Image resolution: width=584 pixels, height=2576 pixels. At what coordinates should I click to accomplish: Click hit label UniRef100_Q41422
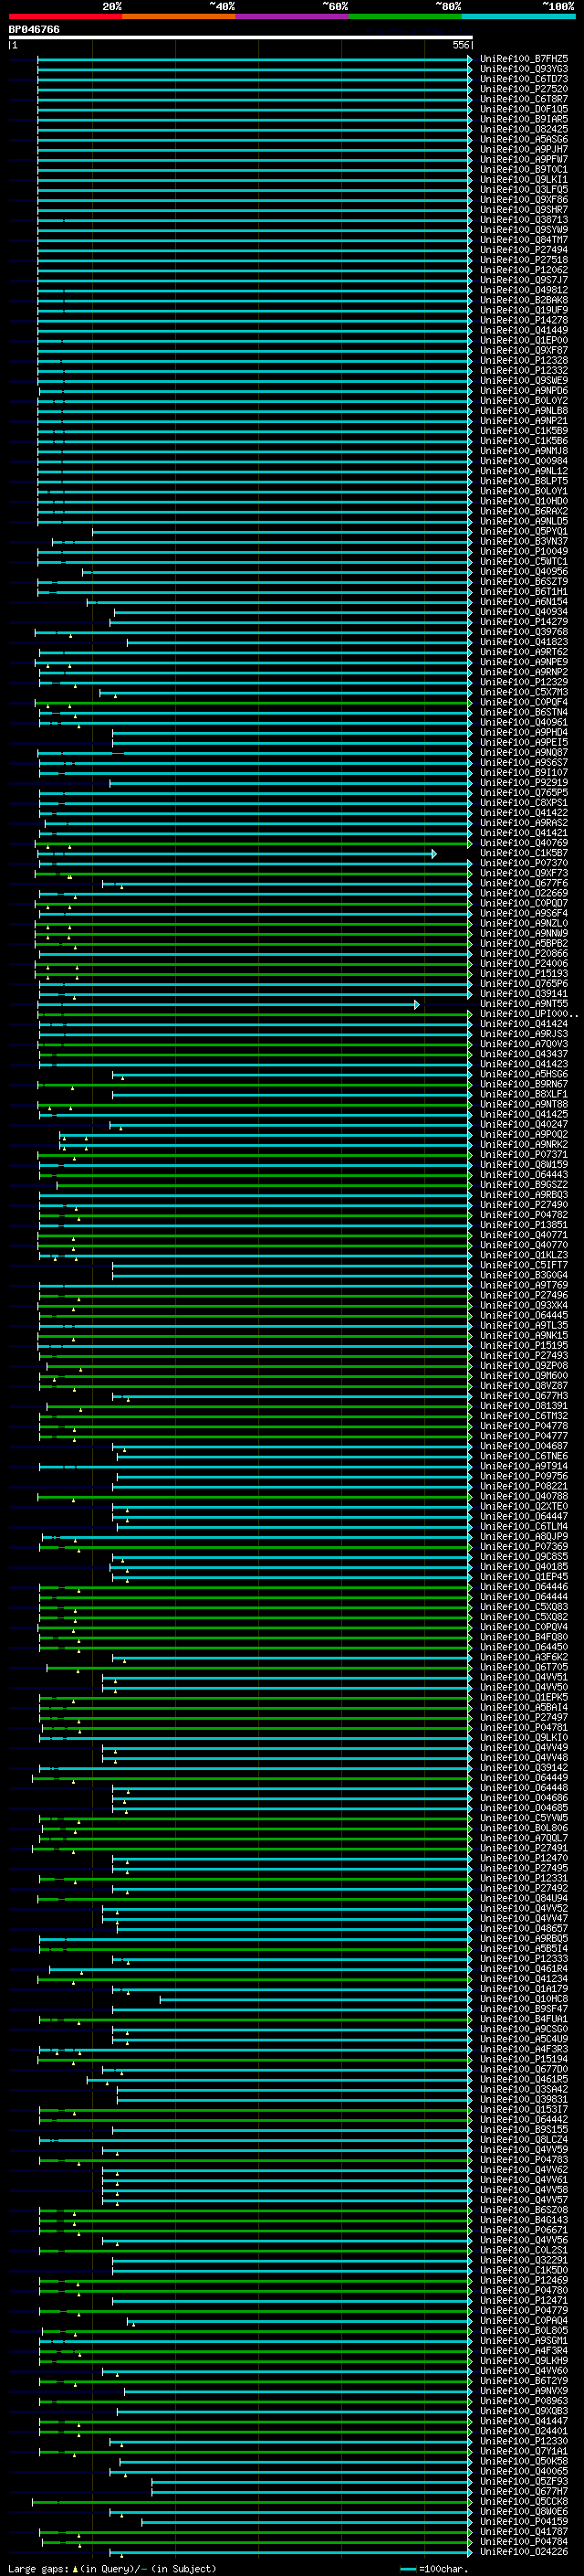tap(524, 813)
